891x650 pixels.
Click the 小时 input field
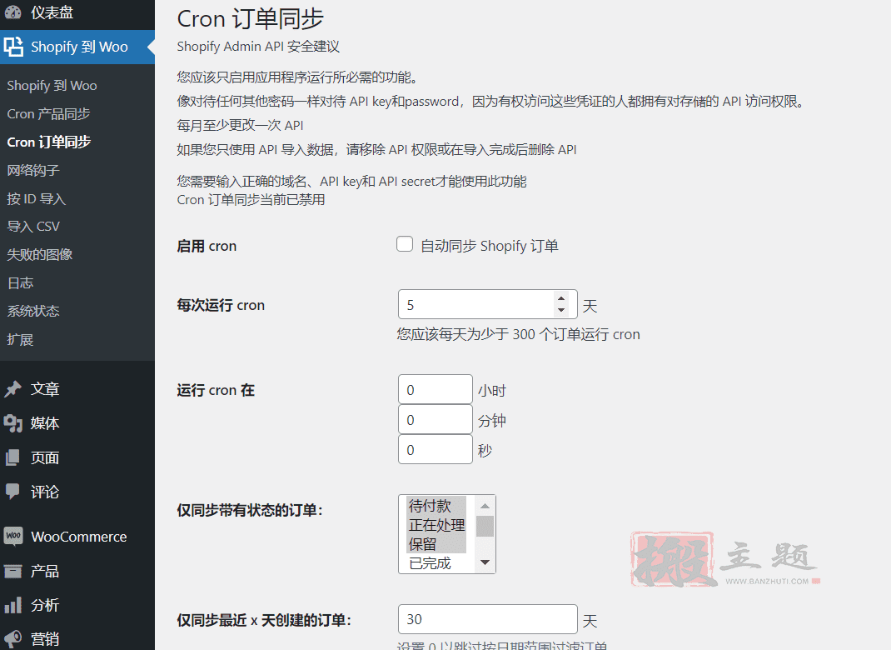pos(436,389)
